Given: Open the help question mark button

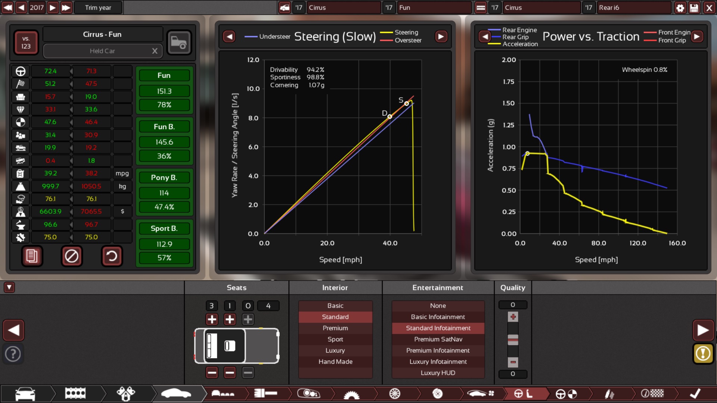Looking at the screenshot, I should (13, 354).
